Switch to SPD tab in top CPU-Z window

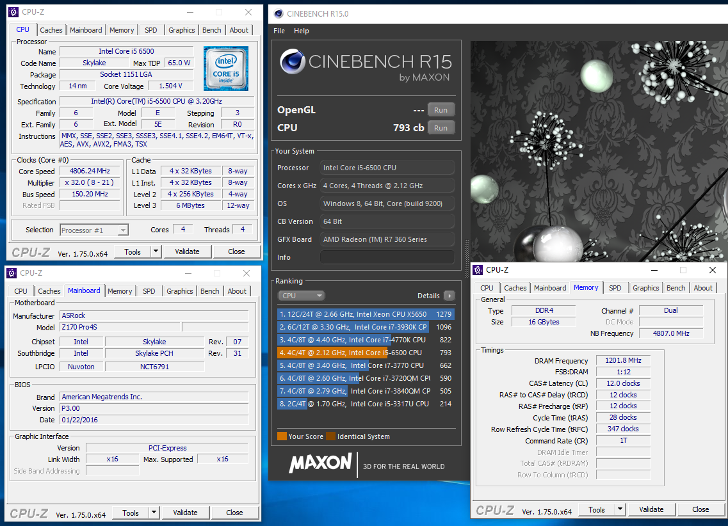pyautogui.click(x=151, y=30)
